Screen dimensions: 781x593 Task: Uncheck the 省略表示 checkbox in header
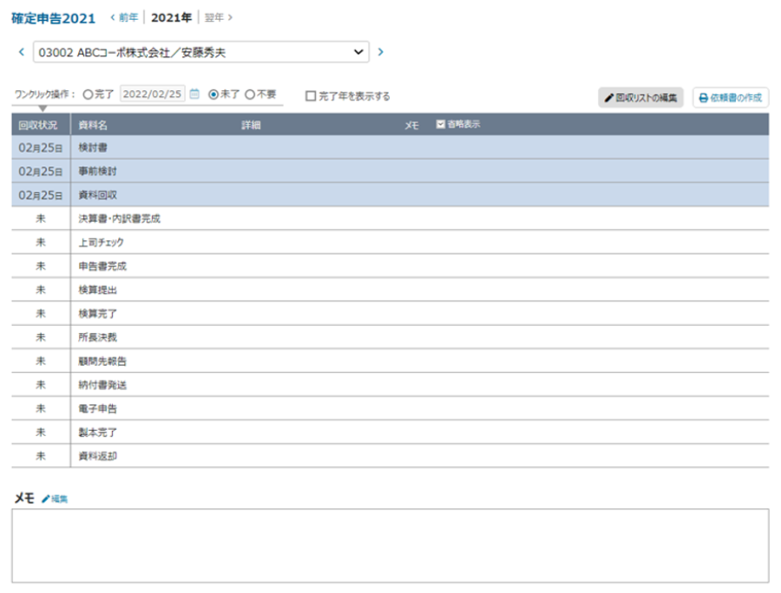tap(441, 124)
